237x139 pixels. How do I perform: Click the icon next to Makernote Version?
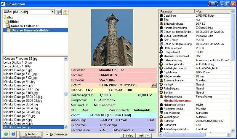tap(161, 105)
